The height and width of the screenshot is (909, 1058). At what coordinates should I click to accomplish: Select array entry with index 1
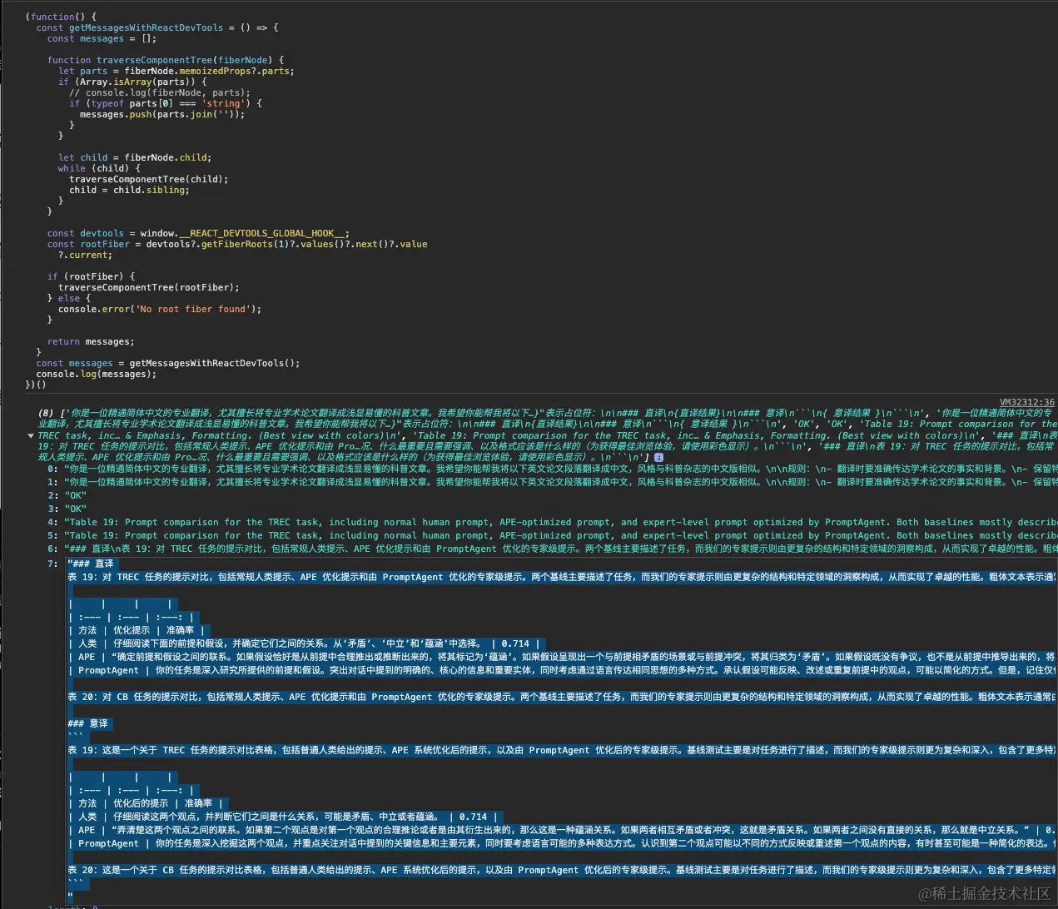(553, 482)
